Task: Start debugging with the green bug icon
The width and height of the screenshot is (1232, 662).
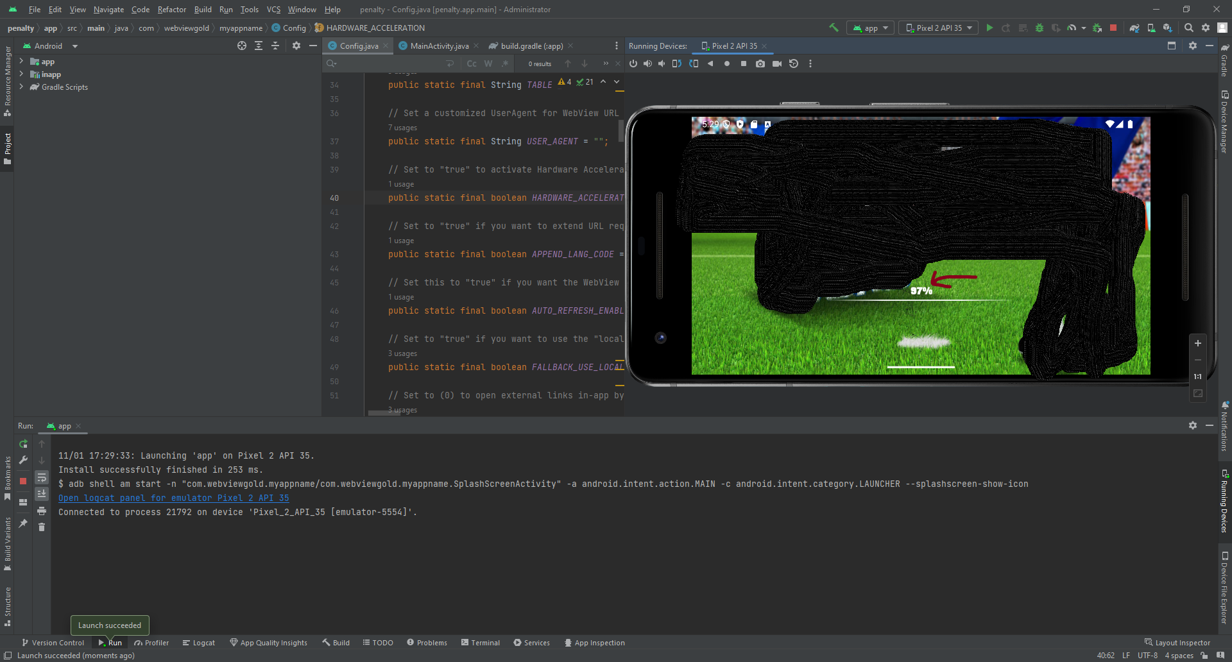Action: coord(1039,28)
